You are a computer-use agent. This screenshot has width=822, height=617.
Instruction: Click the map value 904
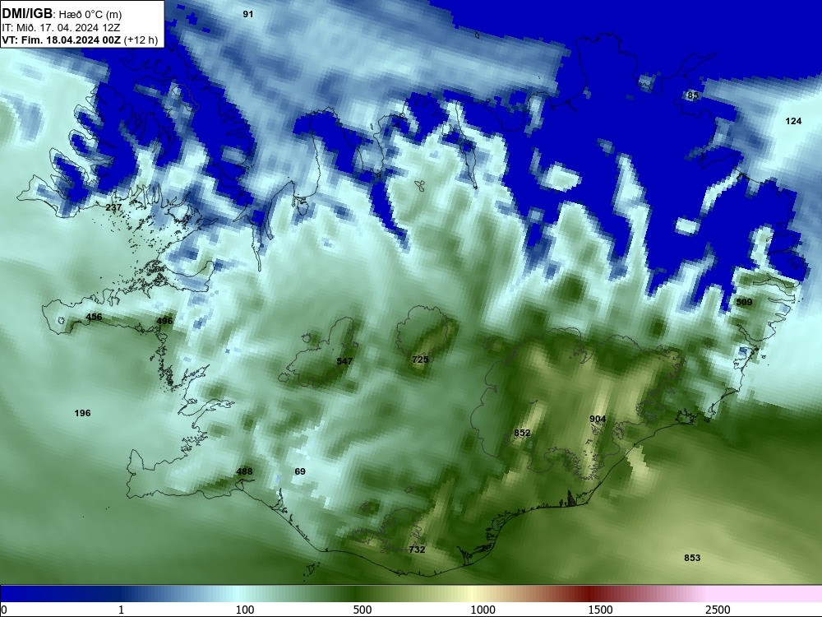click(598, 419)
